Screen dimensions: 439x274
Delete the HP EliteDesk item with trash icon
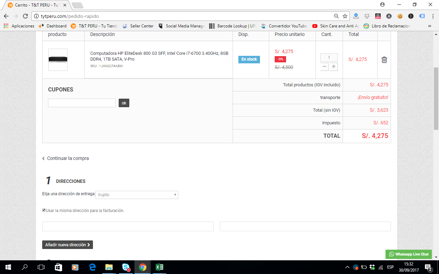click(384, 60)
